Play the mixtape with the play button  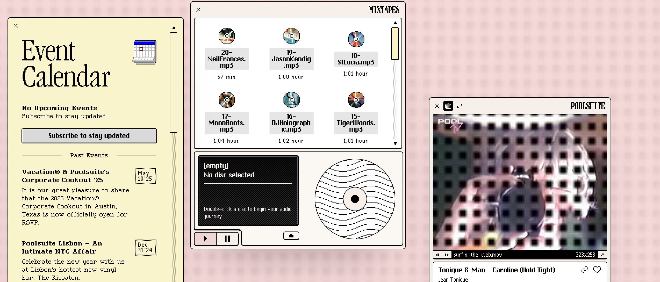tap(205, 239)
